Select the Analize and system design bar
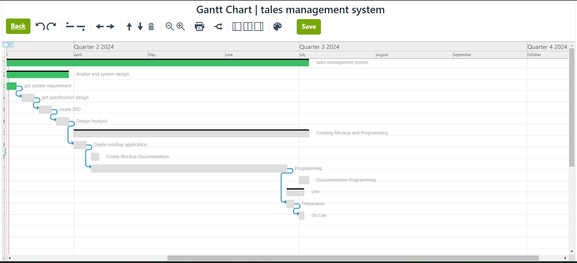Screen dimensions: 577x263 coord(38,74)
